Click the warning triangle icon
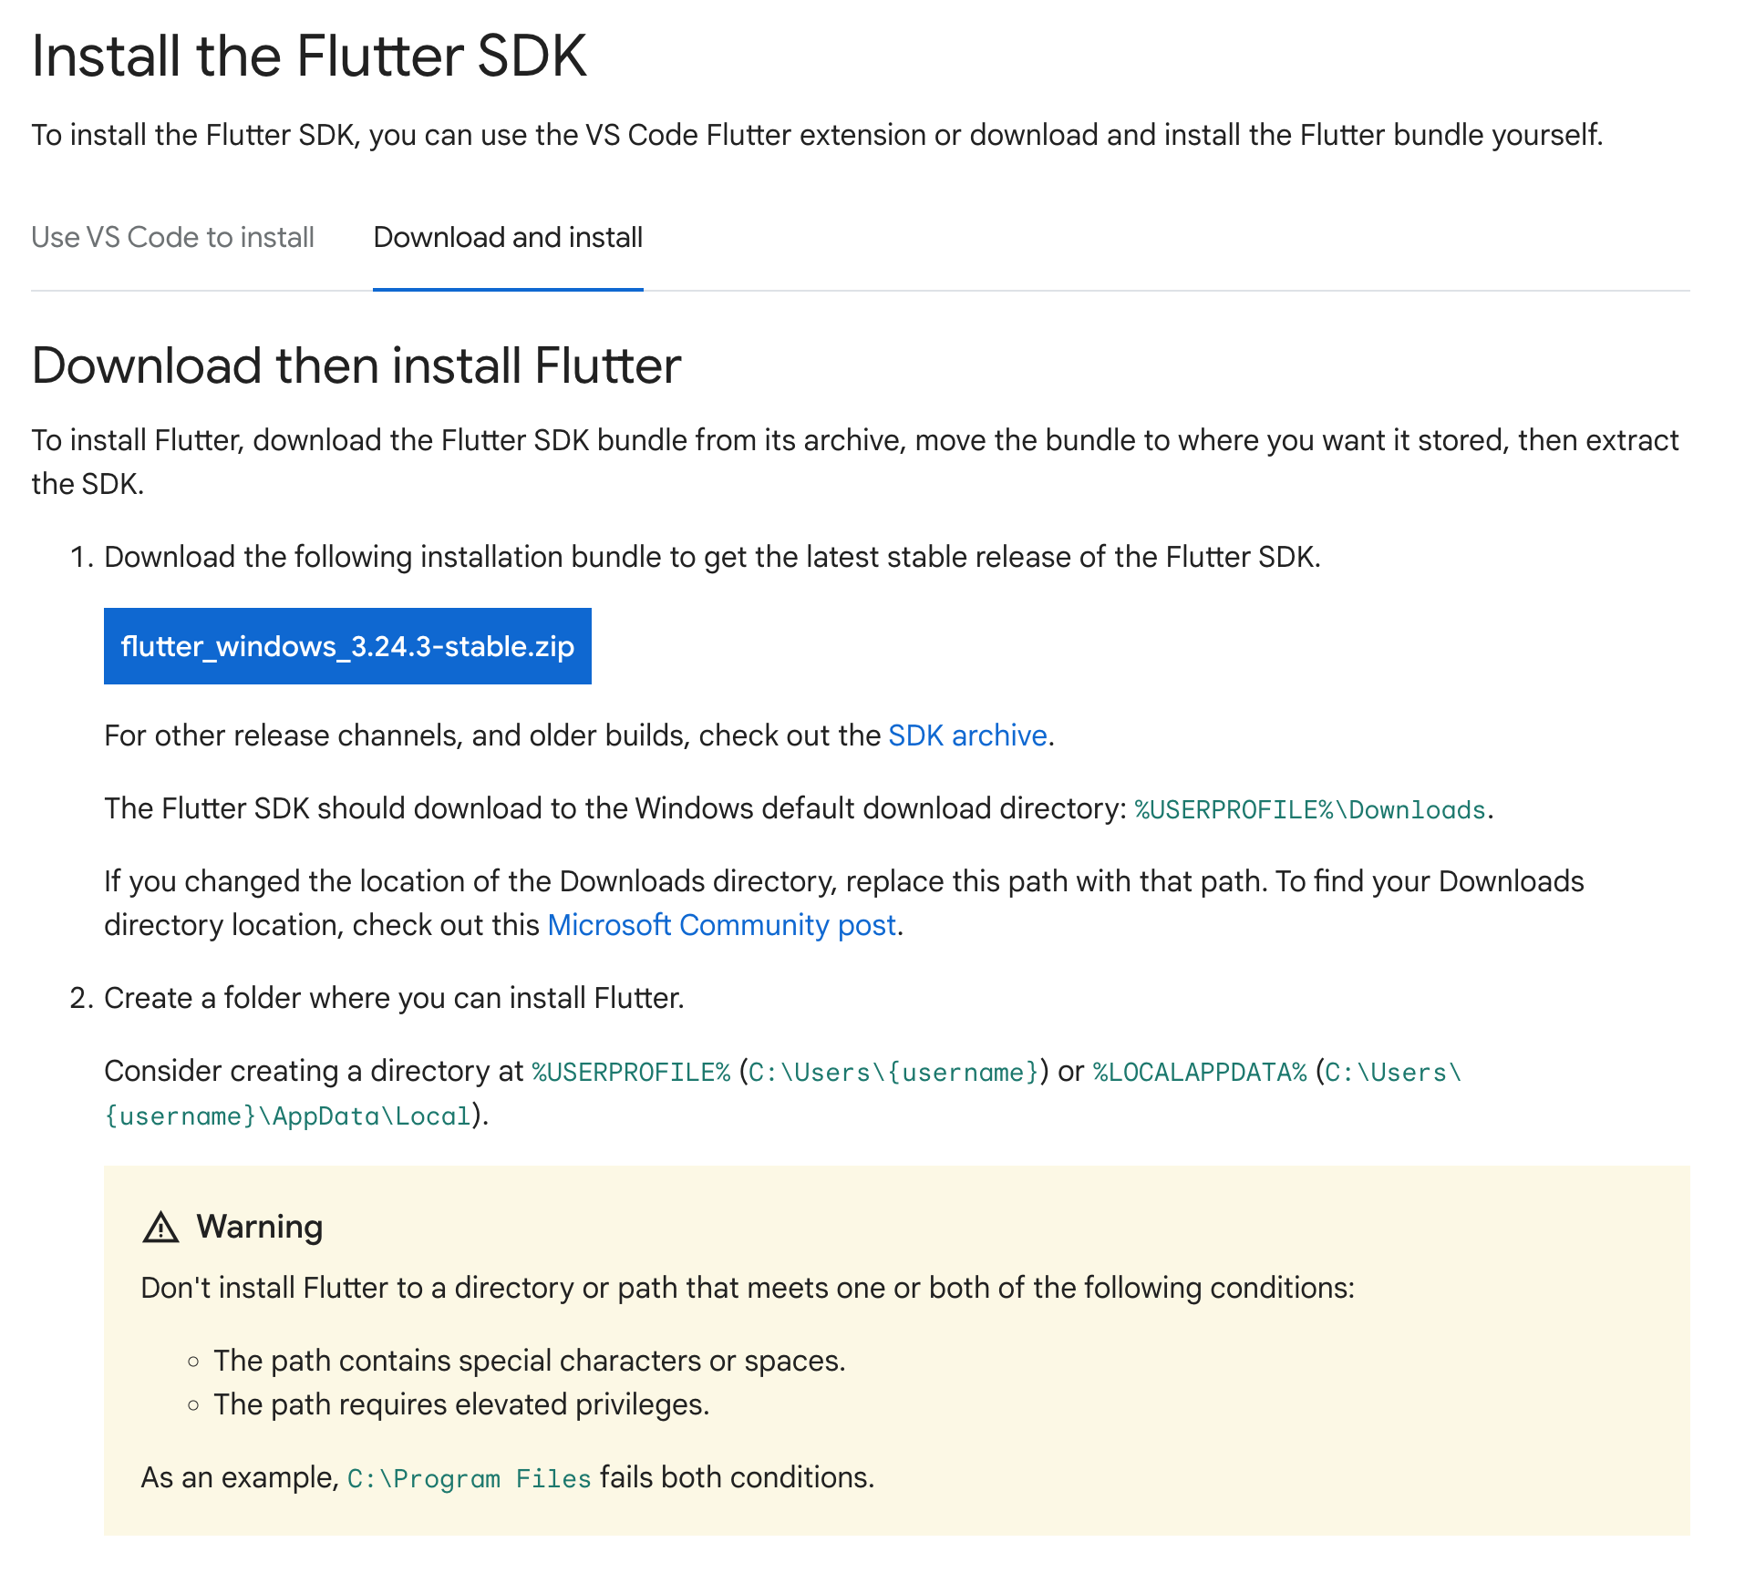This screenshot has height=1573, width=1745. [161, 1228]
